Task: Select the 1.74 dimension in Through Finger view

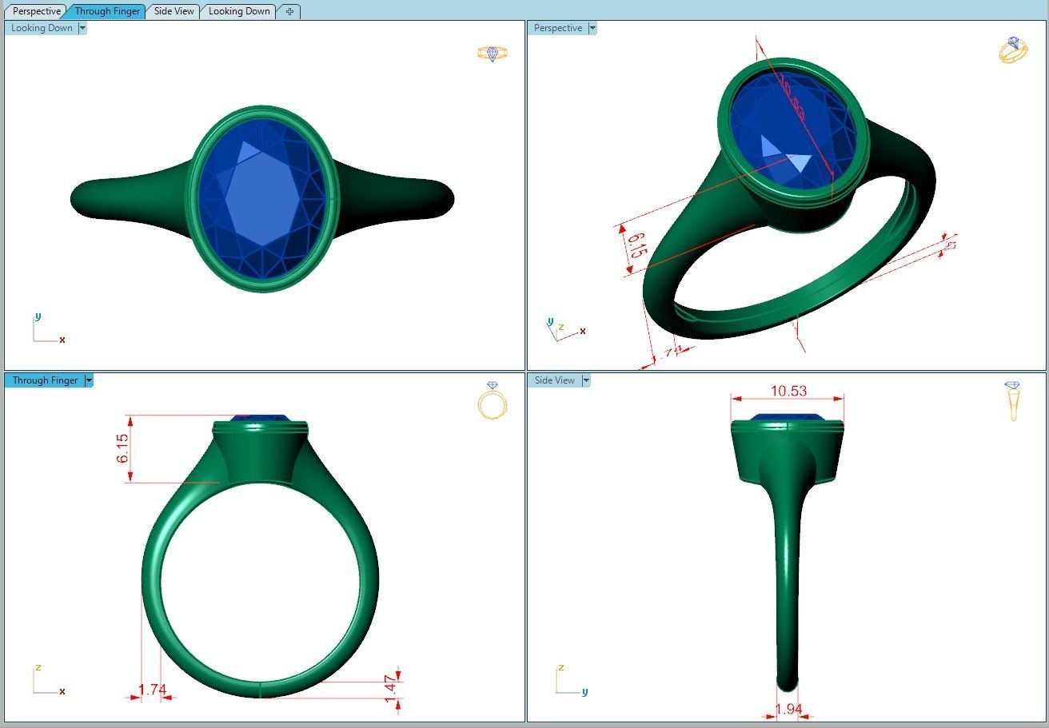Action: pyautogui.click(x=152, y=689)
